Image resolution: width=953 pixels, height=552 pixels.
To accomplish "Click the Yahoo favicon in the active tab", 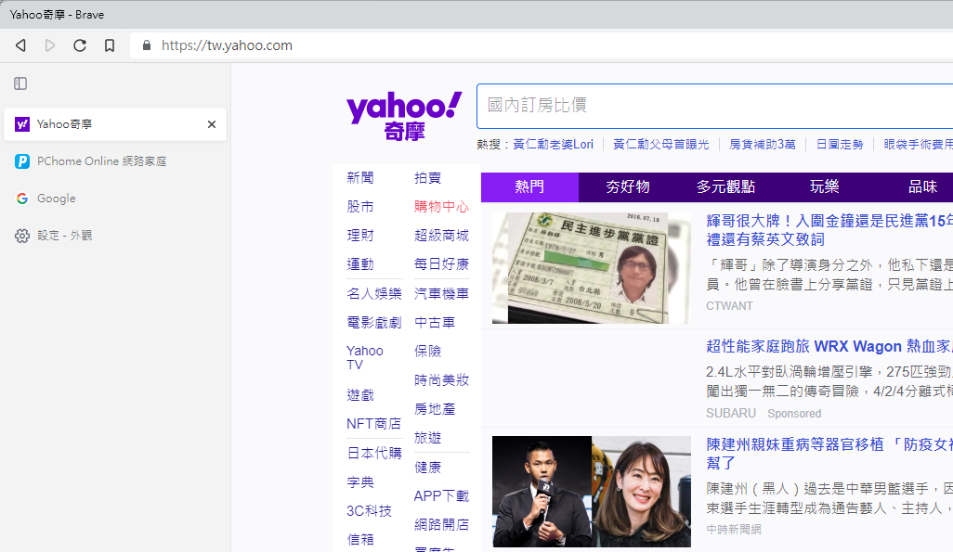I will 22,124.
